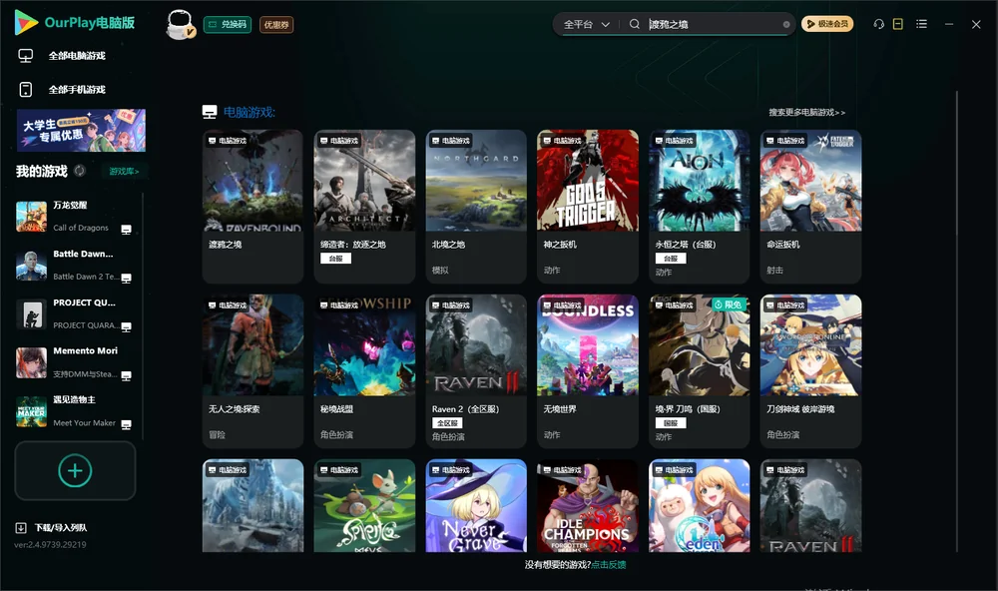Screen dimensions: 998x591
Task: Click the 点击反馈 feedback link
Action: [x=609, y=564]
